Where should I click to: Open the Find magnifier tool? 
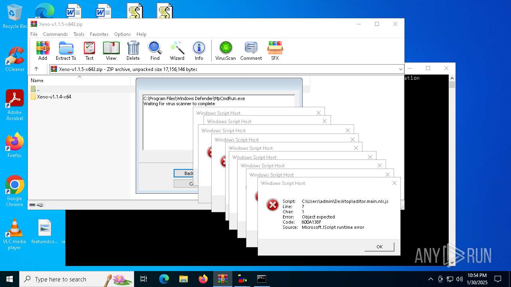[x=155, y=51]
